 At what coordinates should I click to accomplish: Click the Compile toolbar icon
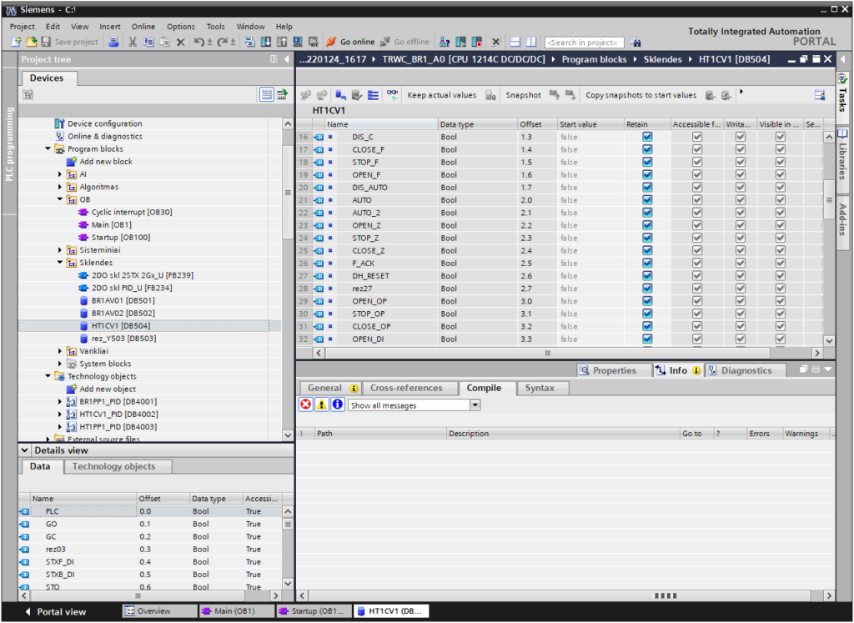click(x=250, y=42)
